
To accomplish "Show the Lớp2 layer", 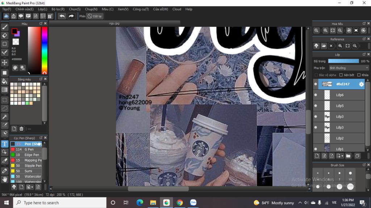I will click(316, 138).
